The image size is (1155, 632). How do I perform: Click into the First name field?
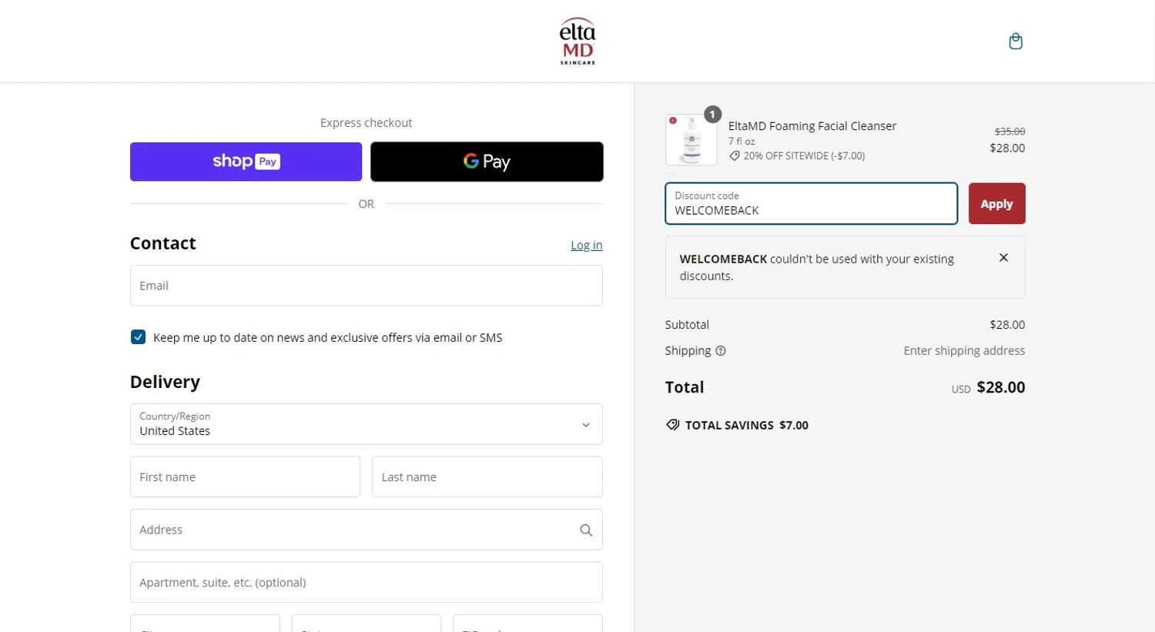pos(245,477)
